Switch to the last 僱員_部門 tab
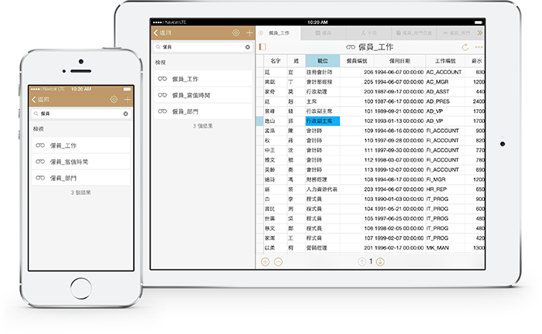 tap(456, 32)
